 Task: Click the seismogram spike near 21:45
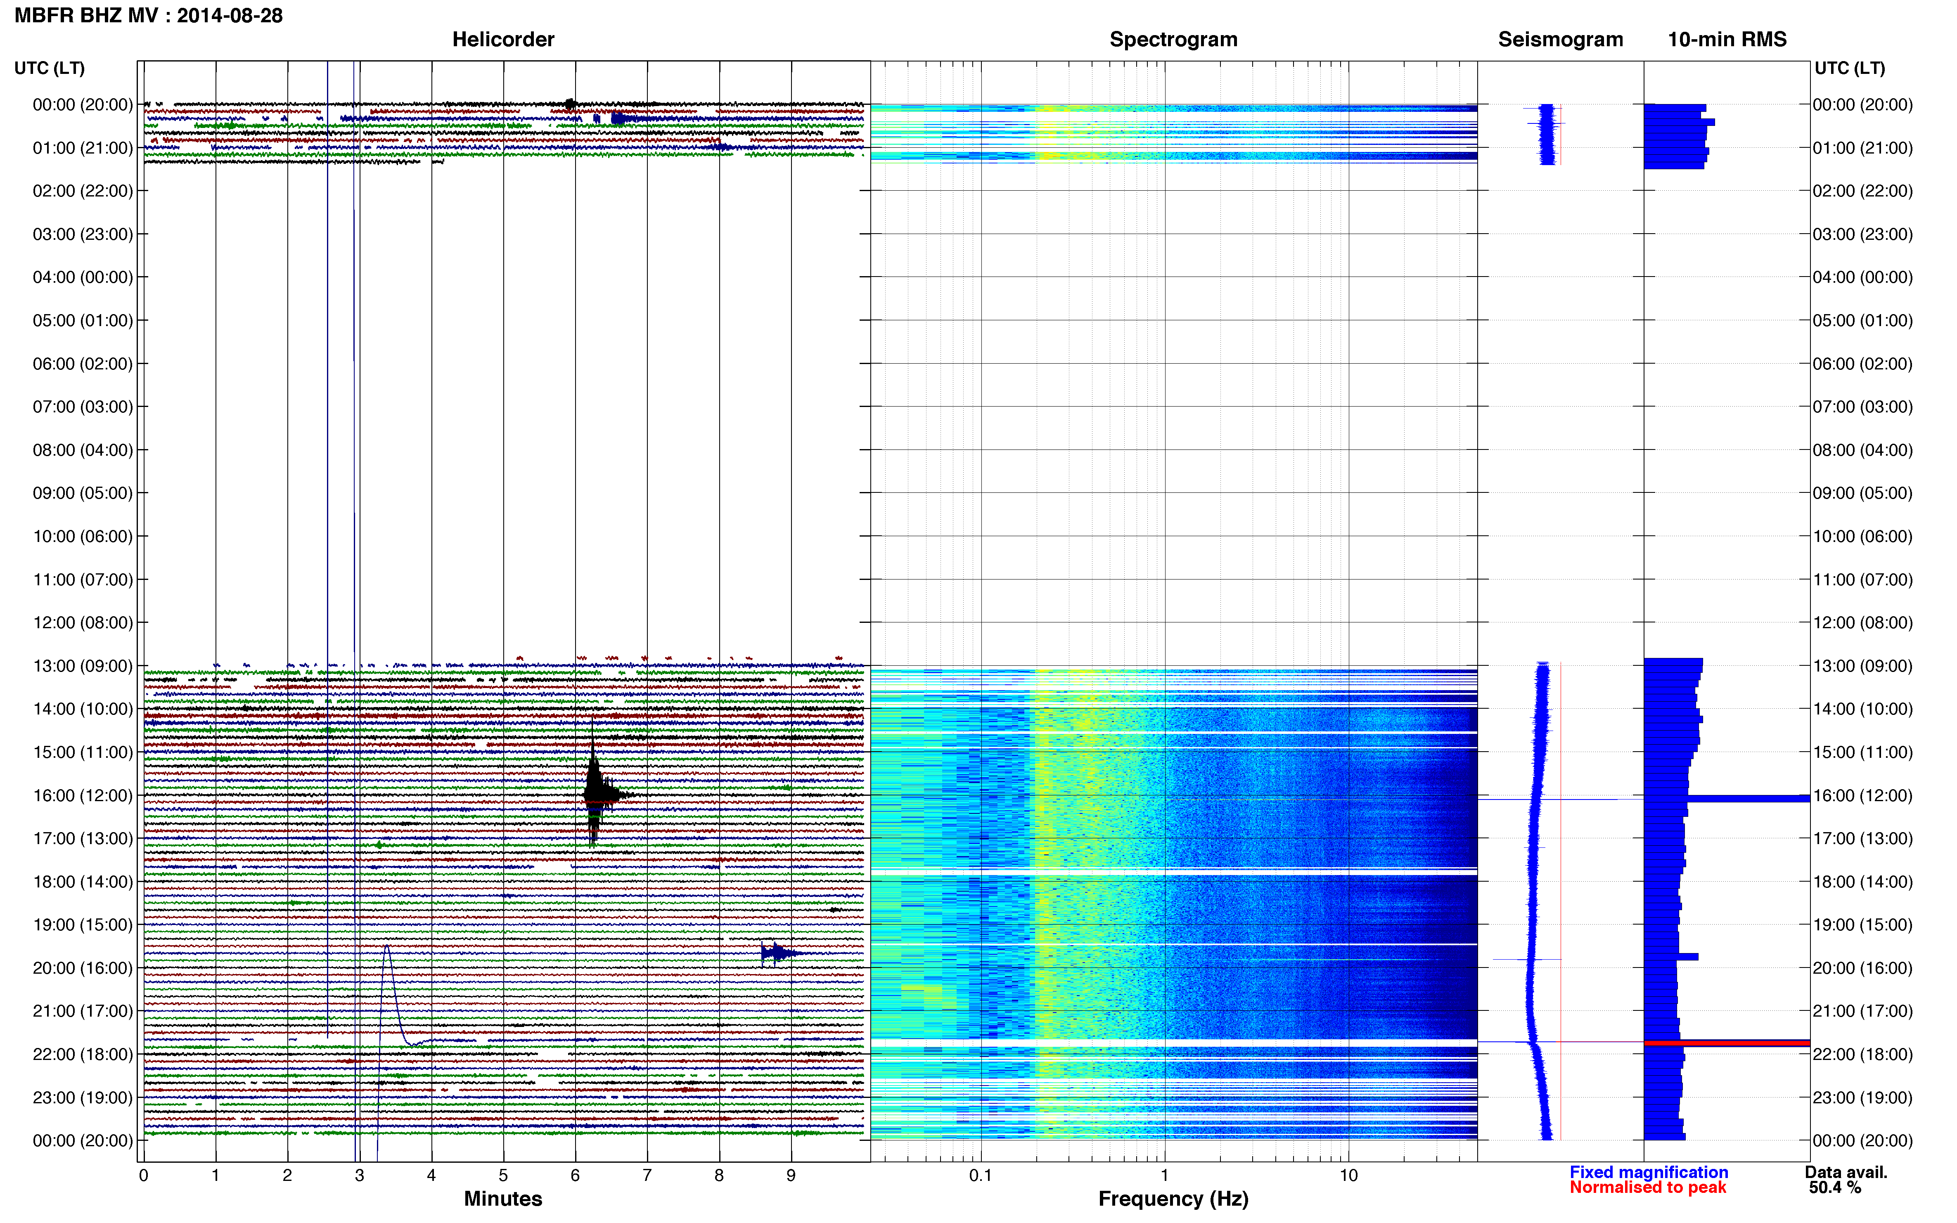(1560, 1042)
